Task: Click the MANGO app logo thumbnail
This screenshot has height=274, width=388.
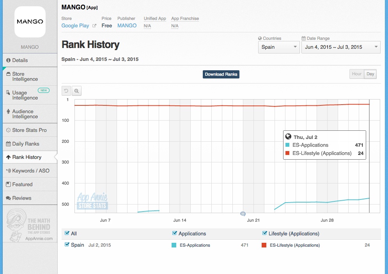Action: pos(30,22)
